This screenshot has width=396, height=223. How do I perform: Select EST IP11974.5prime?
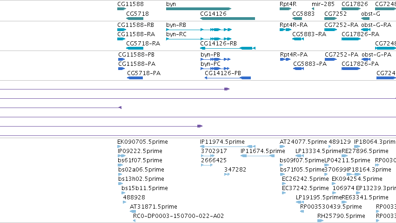pos(222,142)
